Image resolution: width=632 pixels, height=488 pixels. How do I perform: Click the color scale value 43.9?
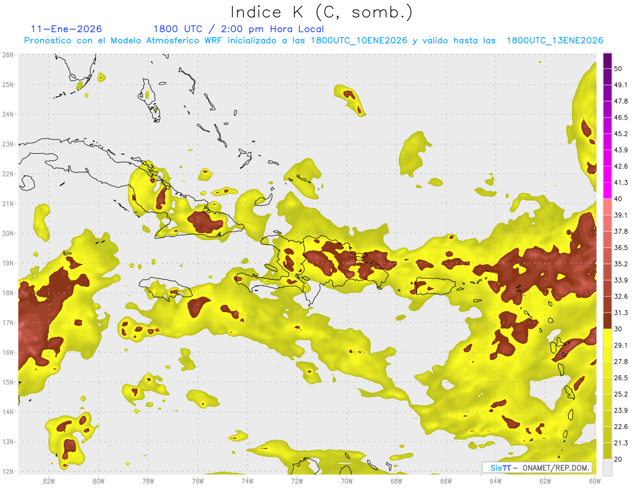click(x=621, y=150)
